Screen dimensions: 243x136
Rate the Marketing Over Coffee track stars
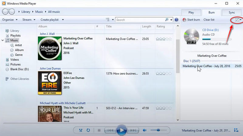(164, 39)
